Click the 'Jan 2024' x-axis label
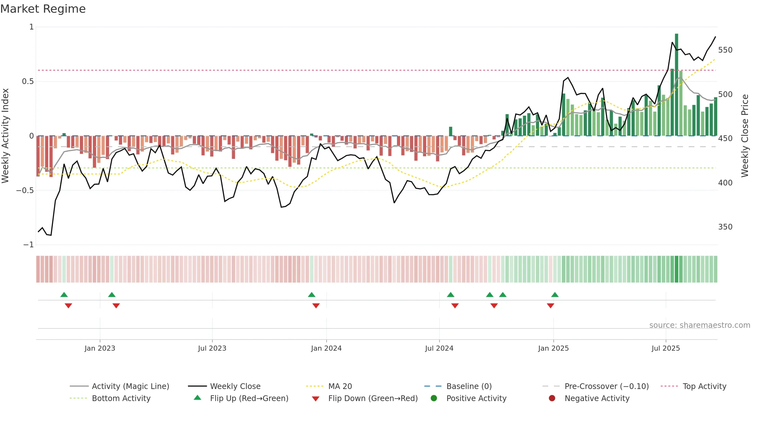 tap(326, 348)
